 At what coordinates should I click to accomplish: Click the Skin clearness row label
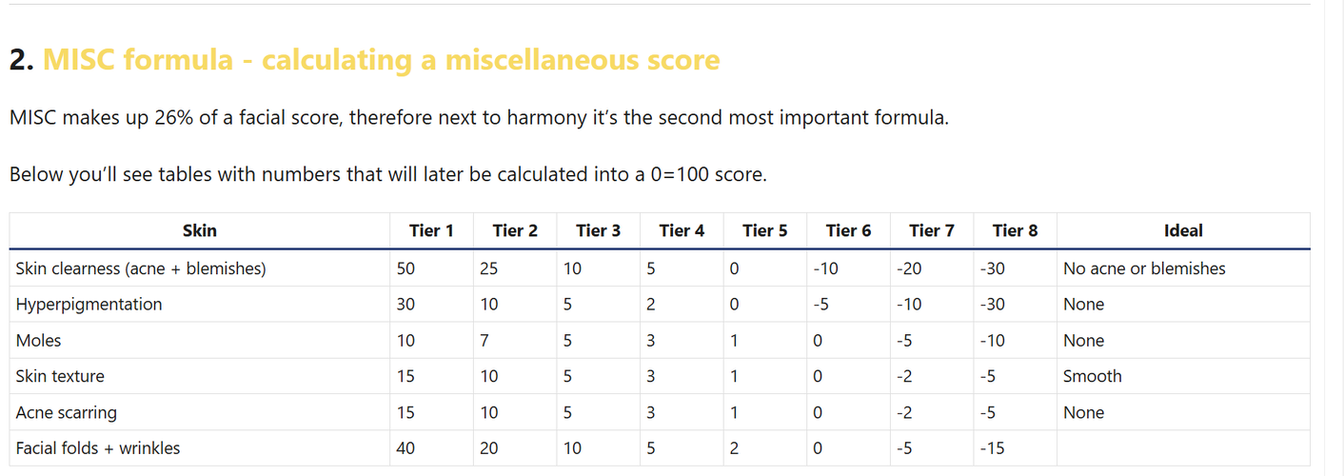click(141, 268)
